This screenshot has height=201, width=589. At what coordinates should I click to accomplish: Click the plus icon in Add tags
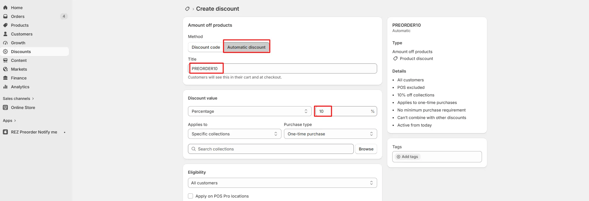point(399,157)
